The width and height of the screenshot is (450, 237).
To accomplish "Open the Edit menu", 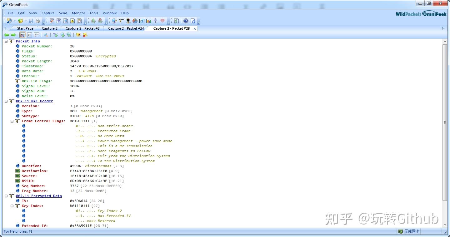I will [x=21, y=13].
